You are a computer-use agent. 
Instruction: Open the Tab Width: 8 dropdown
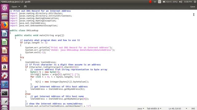point(154,108)
